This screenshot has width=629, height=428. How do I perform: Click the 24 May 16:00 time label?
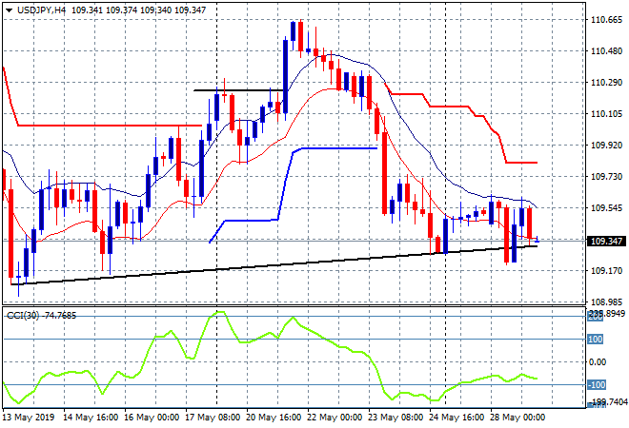point(457,418)
